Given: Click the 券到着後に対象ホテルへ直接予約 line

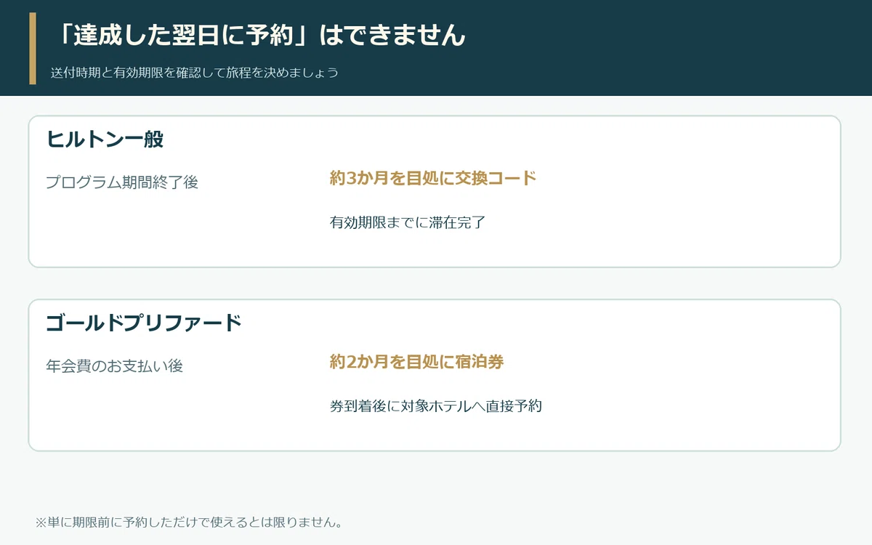Looking at the screenshot, I should tap(436, 405).
